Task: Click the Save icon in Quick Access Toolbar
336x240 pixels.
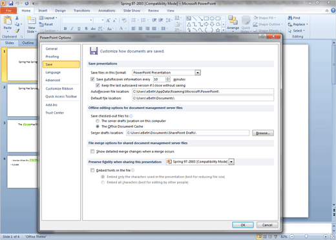Action: tap(11, 3)
